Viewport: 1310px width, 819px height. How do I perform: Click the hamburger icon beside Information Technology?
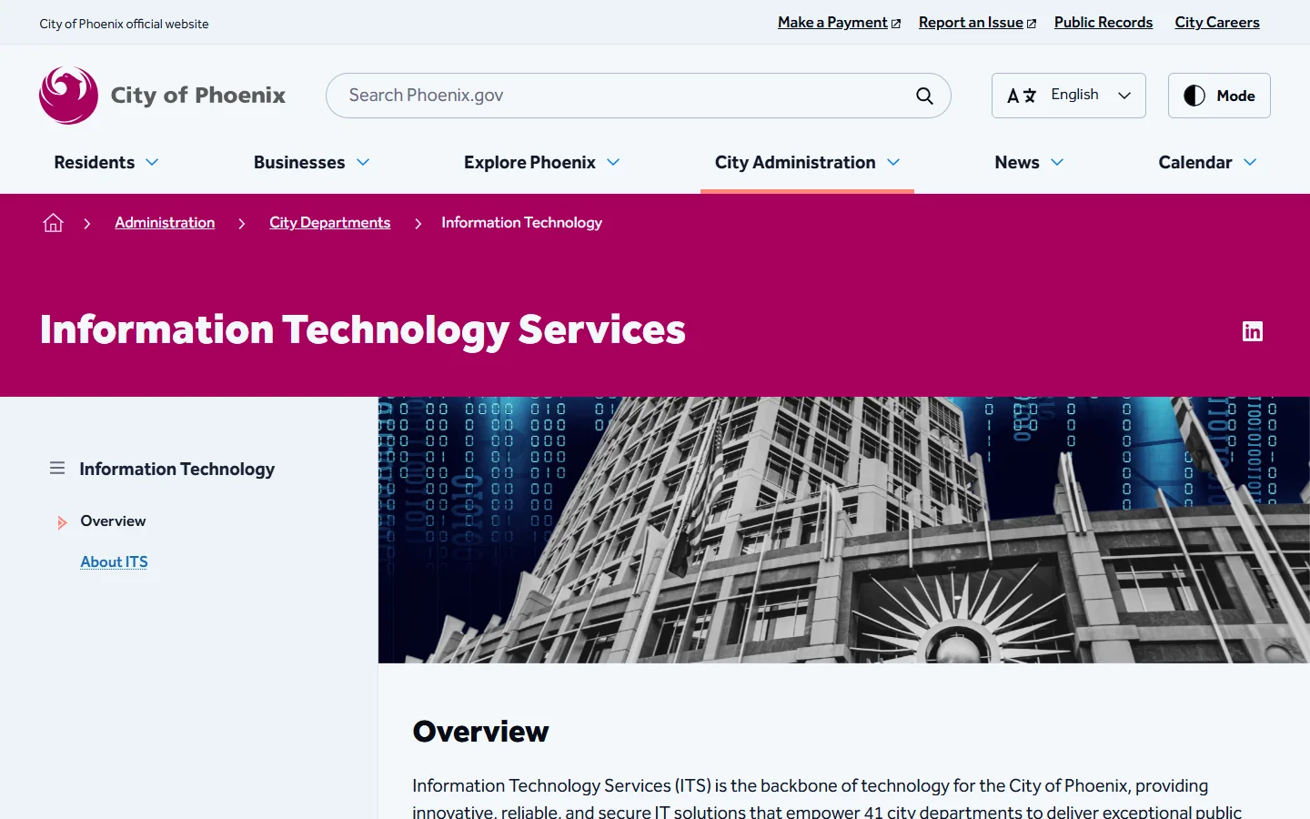point(57,469)
